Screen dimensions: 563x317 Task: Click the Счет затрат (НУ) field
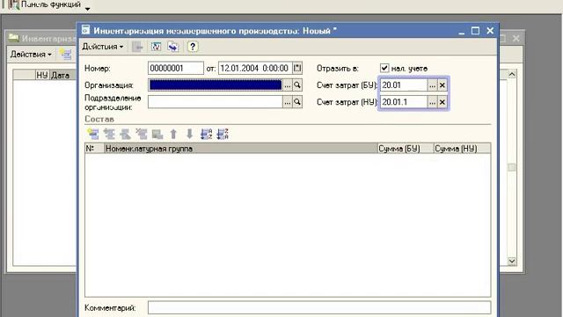click(x=404, y=102)
